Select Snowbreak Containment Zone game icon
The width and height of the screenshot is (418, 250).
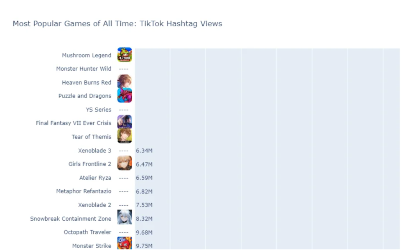point(125,218)
